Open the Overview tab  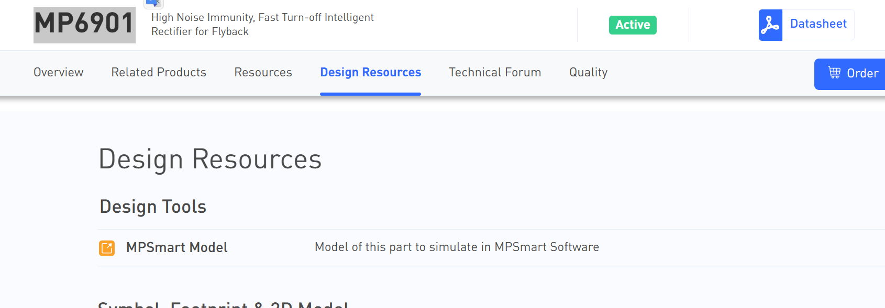click(59, 72)
